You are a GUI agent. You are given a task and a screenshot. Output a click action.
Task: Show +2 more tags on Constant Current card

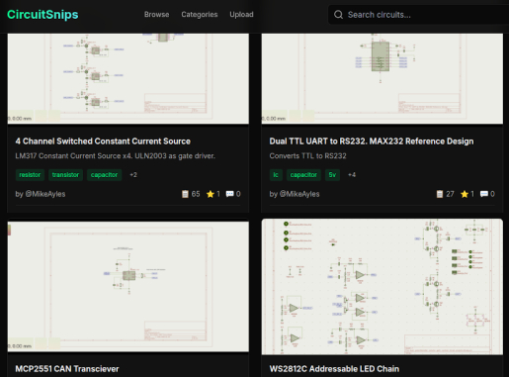click(133, 175)
